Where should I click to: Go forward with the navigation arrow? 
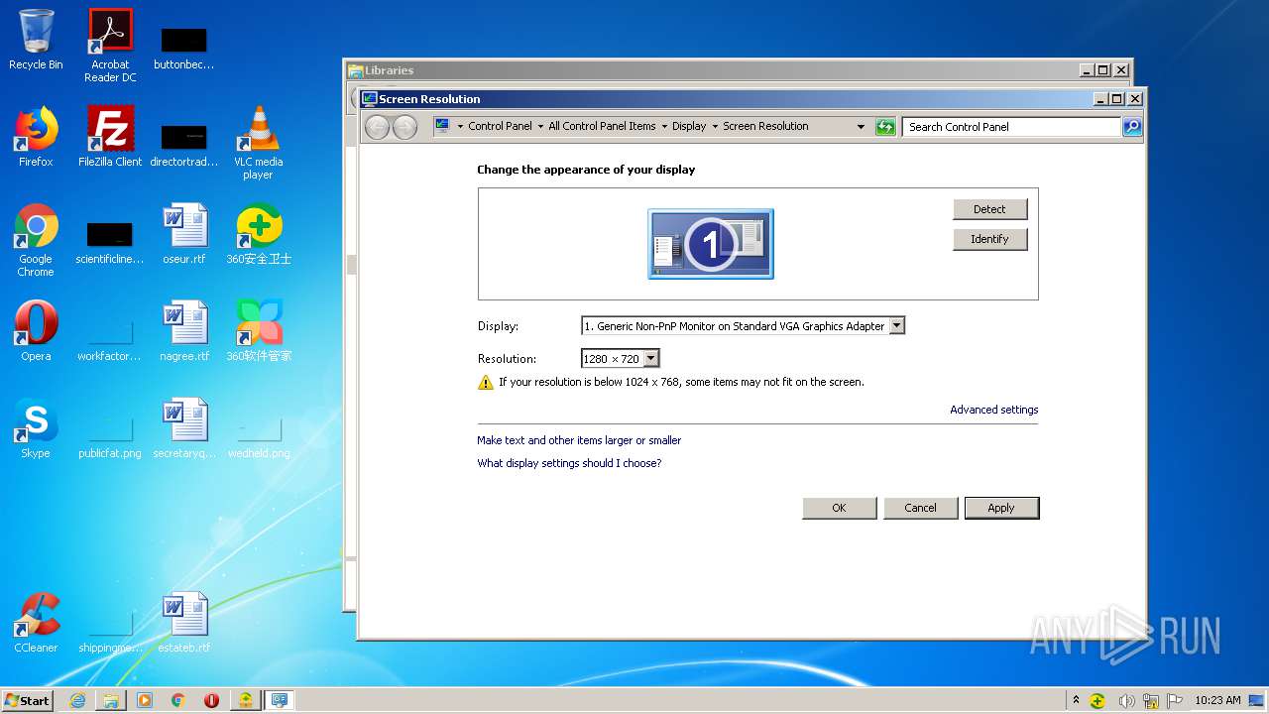pyautogui.click(x=404, y=127)
